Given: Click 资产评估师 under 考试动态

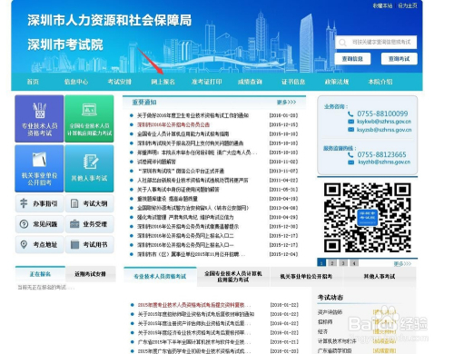Looking at the screenshot, I should coord(330,312).
